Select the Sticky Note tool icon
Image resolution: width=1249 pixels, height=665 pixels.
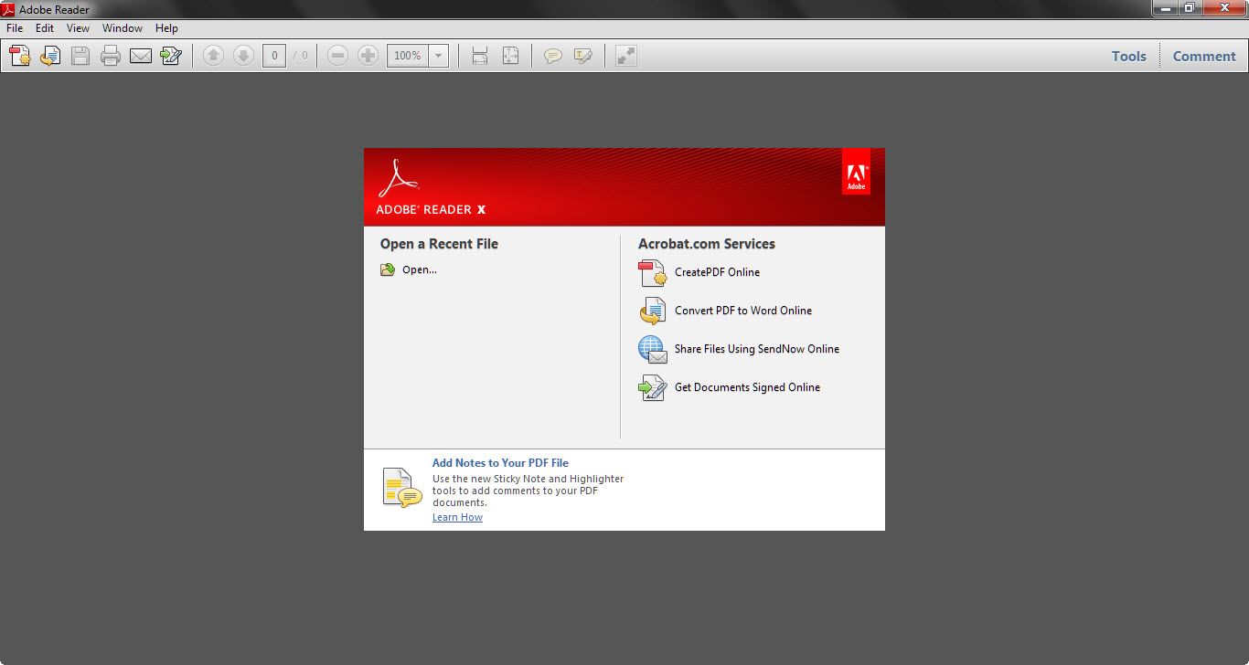pos(553,56)
